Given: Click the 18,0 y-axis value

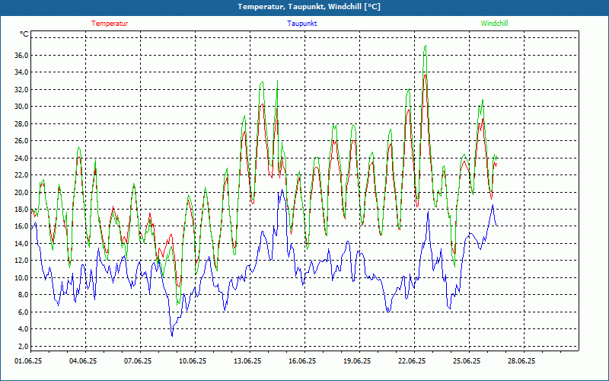Looking at the screenshot, I should (21, 209).
